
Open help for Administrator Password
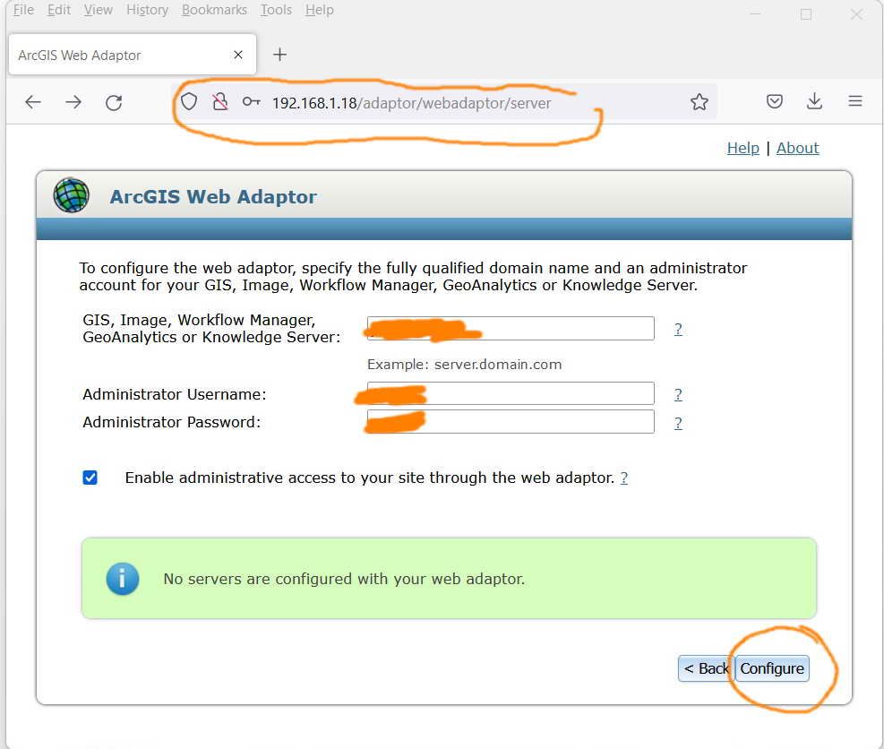coord(678,423)
